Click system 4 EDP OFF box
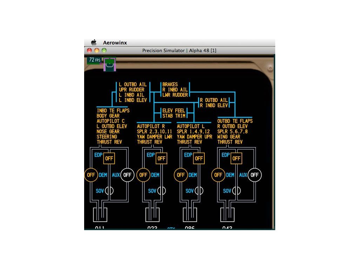This screenshot has width=359, height=269. coord(236,158)
